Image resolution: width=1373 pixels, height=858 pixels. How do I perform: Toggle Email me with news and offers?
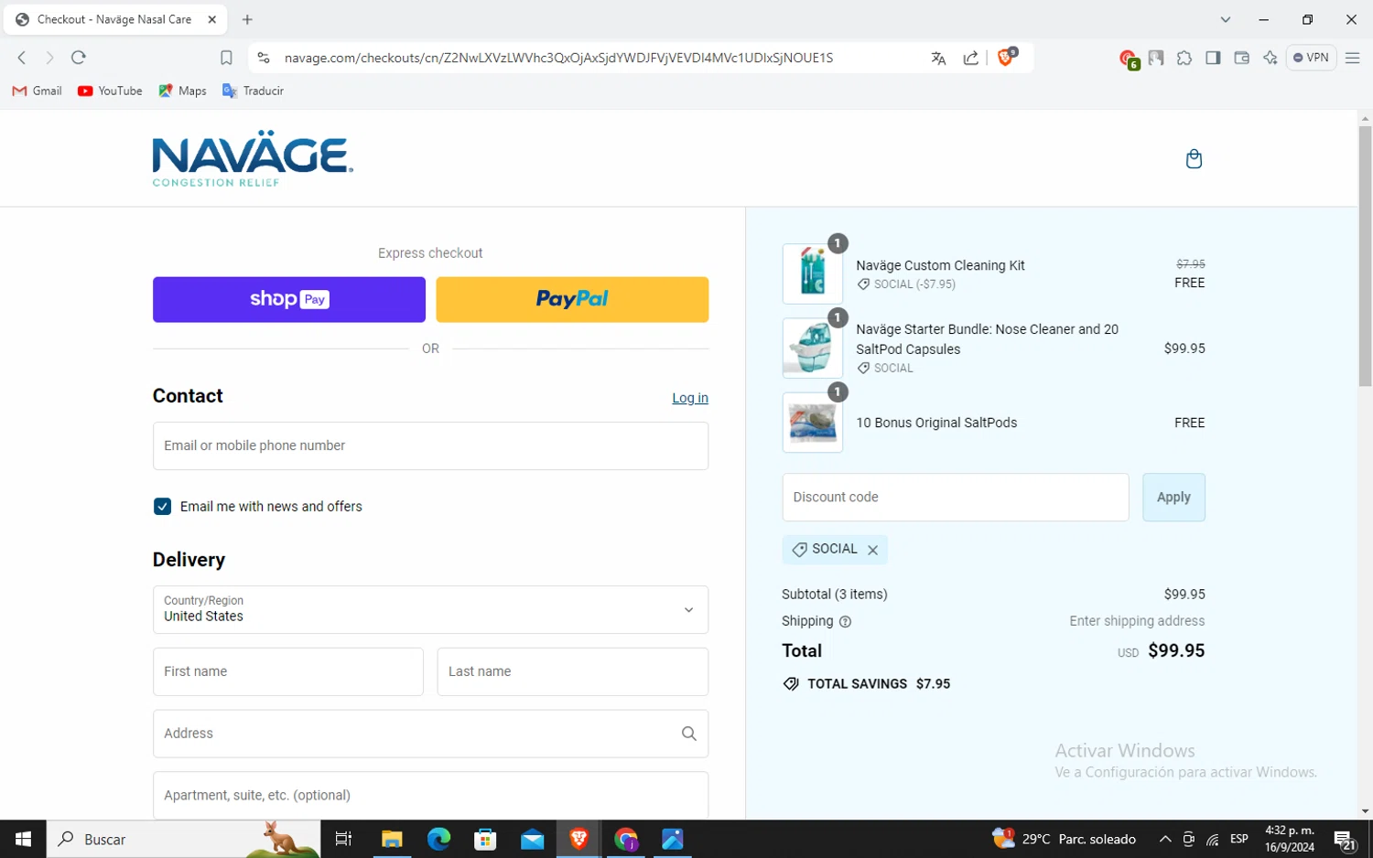[x=162, y=507]
